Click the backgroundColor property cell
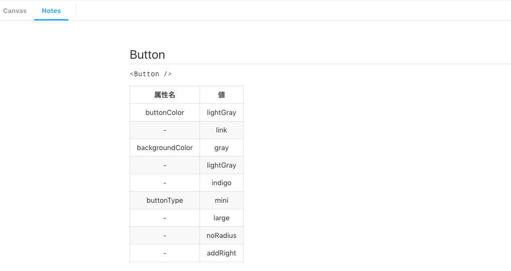Image resolution: width=511 pixels, height=271 pixels. pos(165,148)
